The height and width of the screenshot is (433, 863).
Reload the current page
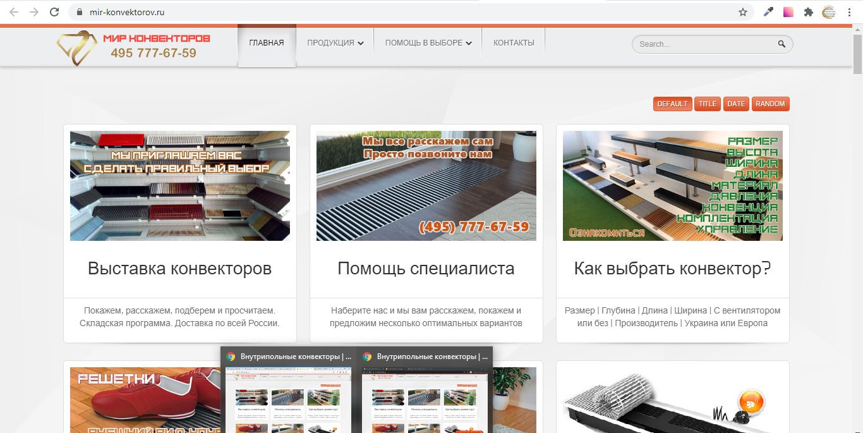[x=54, y=12]
